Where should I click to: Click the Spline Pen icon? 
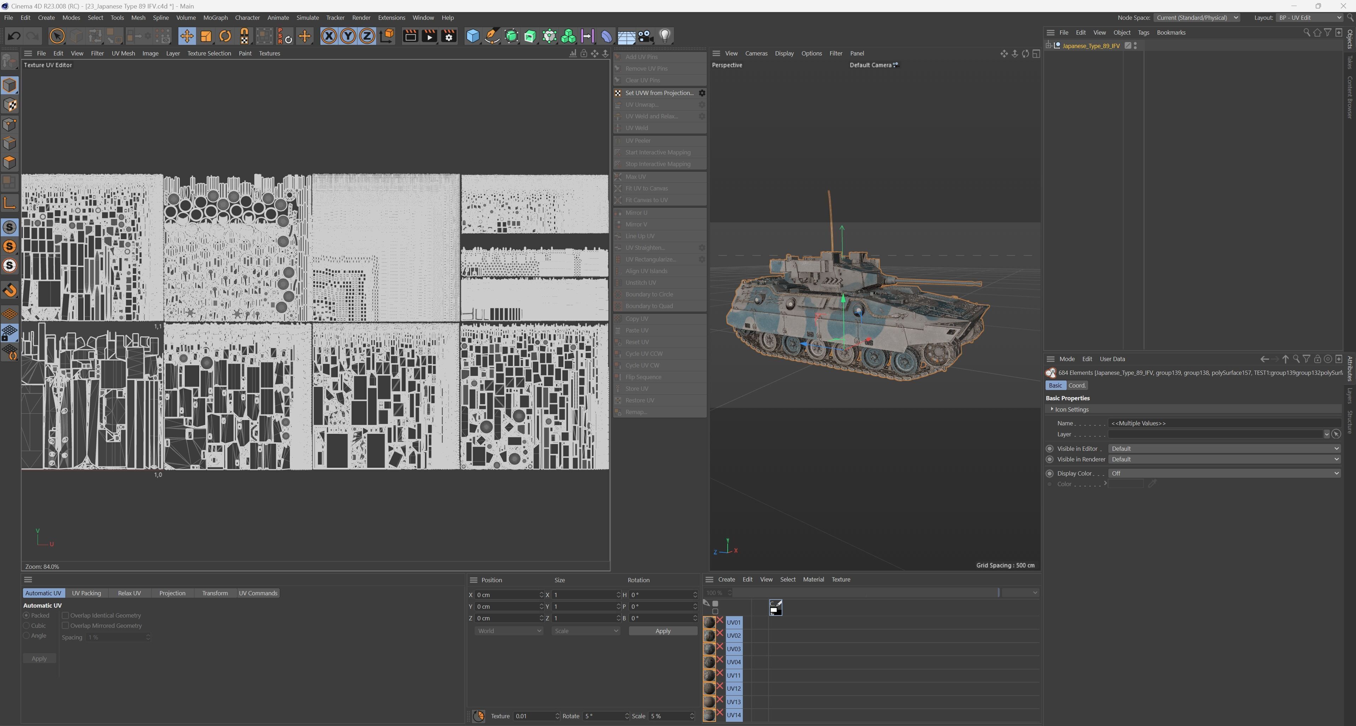tap(492, 36)
